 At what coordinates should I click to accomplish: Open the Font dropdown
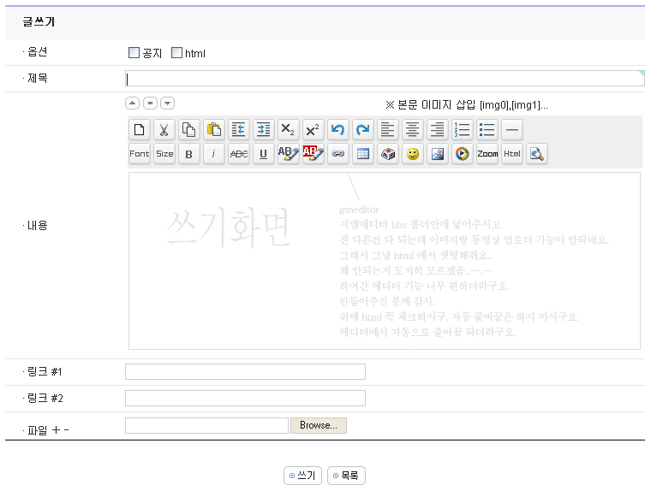click(x=140, y=154)
